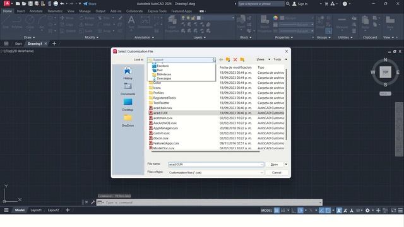Open the File name combo dropdown arrow
The height and width of the screenshot is (227, 404).
point(261,165)
